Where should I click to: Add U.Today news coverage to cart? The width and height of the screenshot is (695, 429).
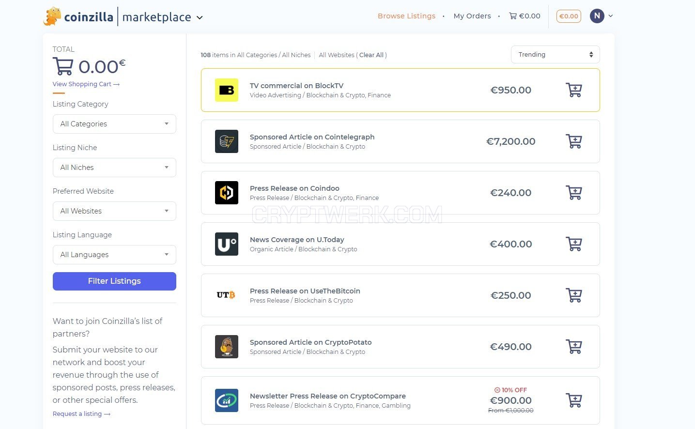[574, 244]
